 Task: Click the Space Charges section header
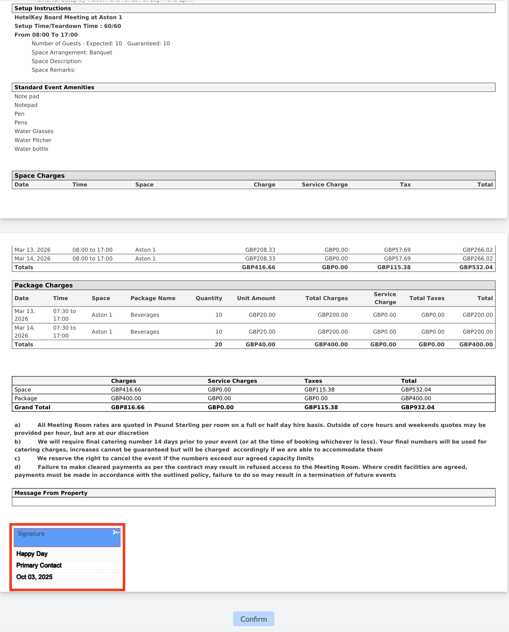[x=40, y=176]
